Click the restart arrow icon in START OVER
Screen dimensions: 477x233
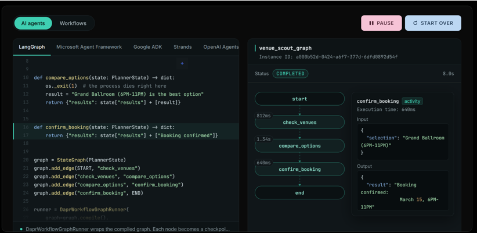(415, 23)
